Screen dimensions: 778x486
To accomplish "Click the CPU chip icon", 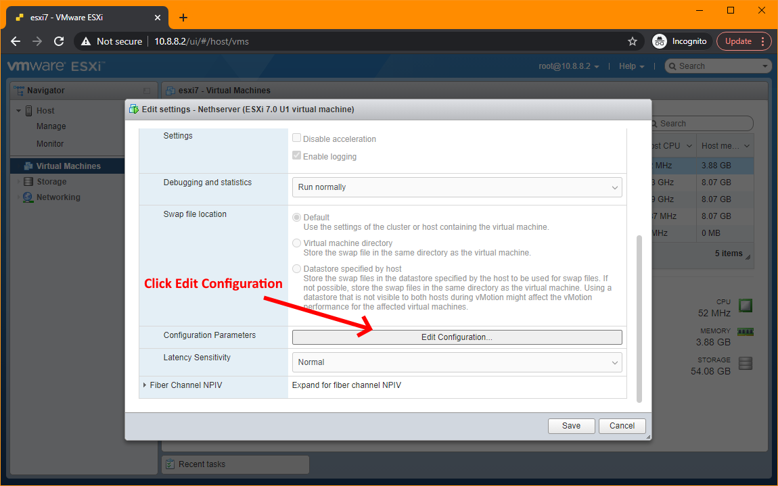I will tap(746, 306).
